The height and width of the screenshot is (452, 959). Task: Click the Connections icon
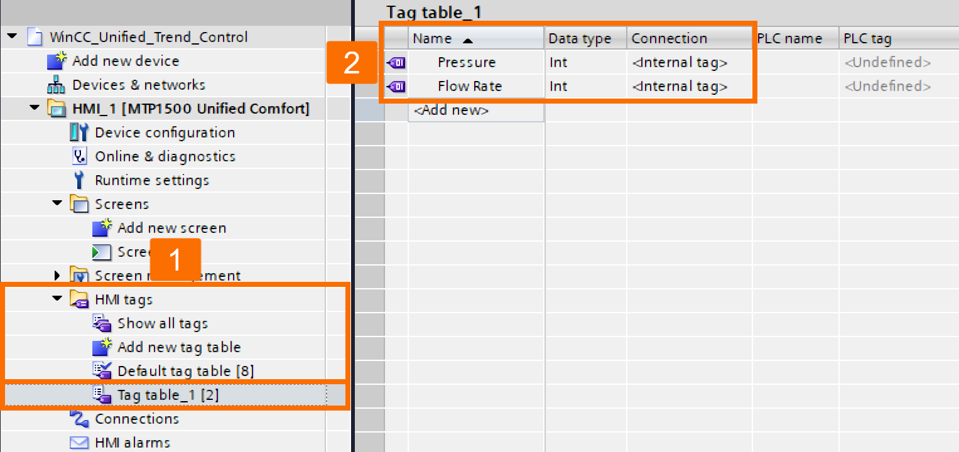(x=80, y=419)
